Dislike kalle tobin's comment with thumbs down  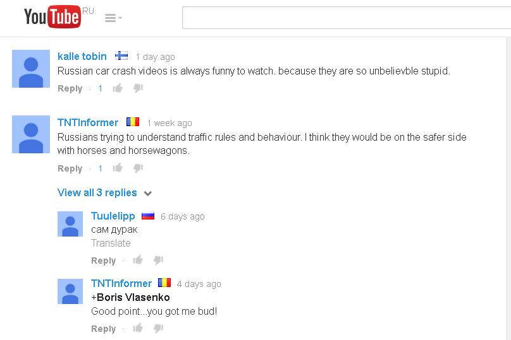pyautogui.click(x=138, y=88)
